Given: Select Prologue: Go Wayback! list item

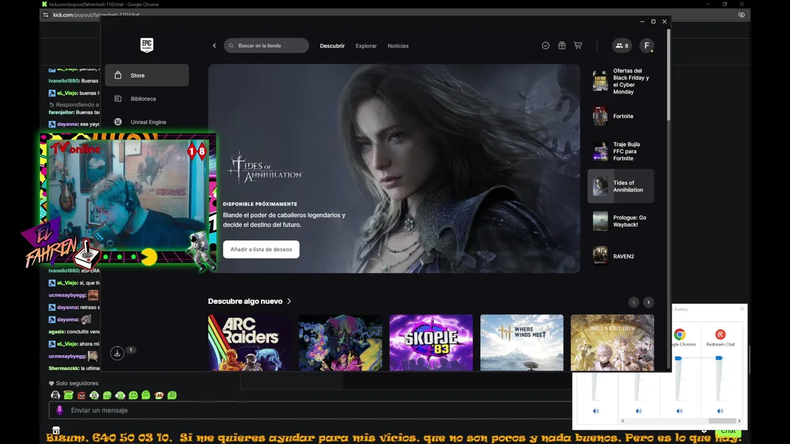Looking at the screenshot, I should (621, 221).
